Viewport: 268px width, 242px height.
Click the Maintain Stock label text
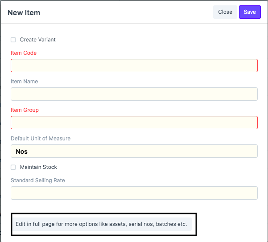38,167
